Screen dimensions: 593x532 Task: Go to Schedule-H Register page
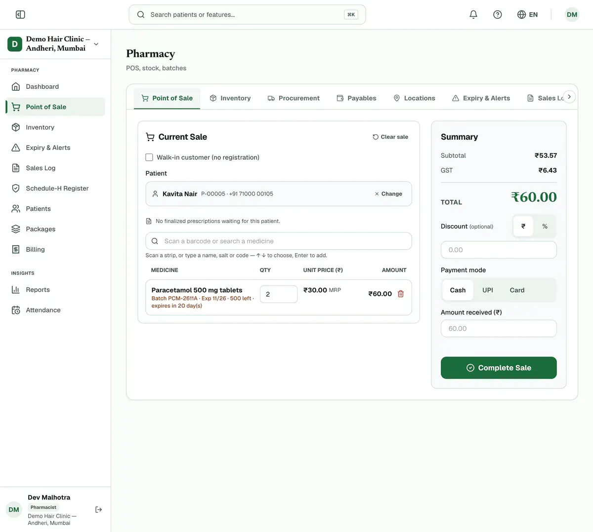click(x=55, y=189)
